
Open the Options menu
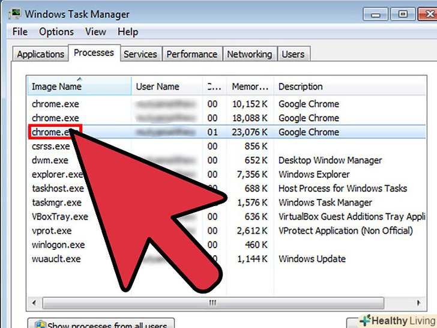(x=56, y=32)
